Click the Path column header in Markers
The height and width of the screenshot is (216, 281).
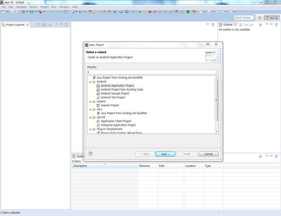coord(171,166)
